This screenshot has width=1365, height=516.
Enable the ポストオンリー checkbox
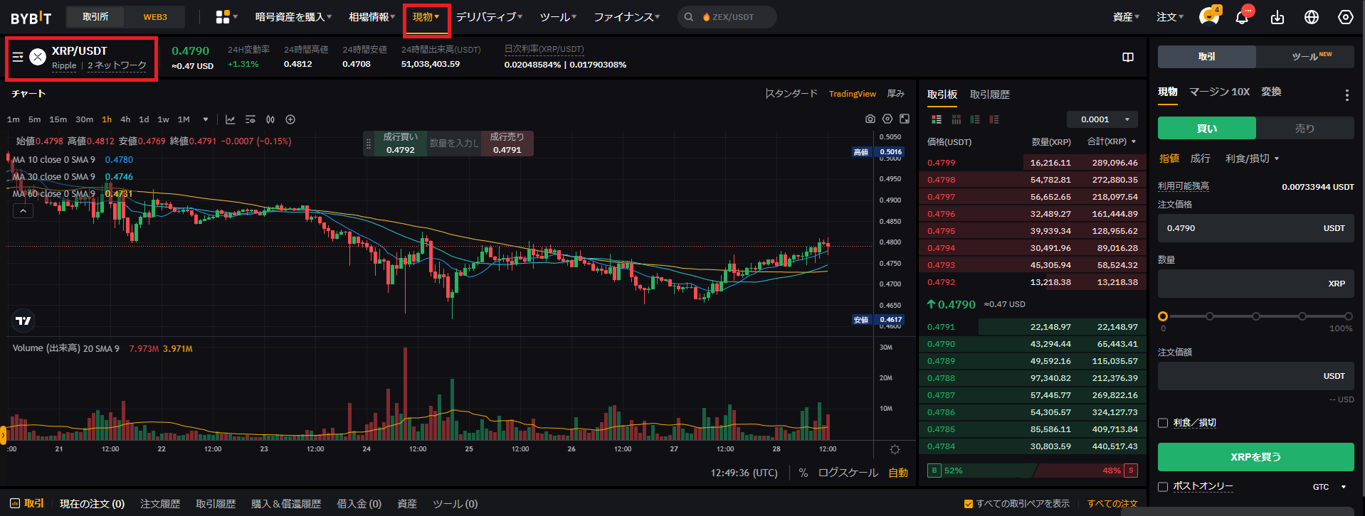pos(1163,487)
